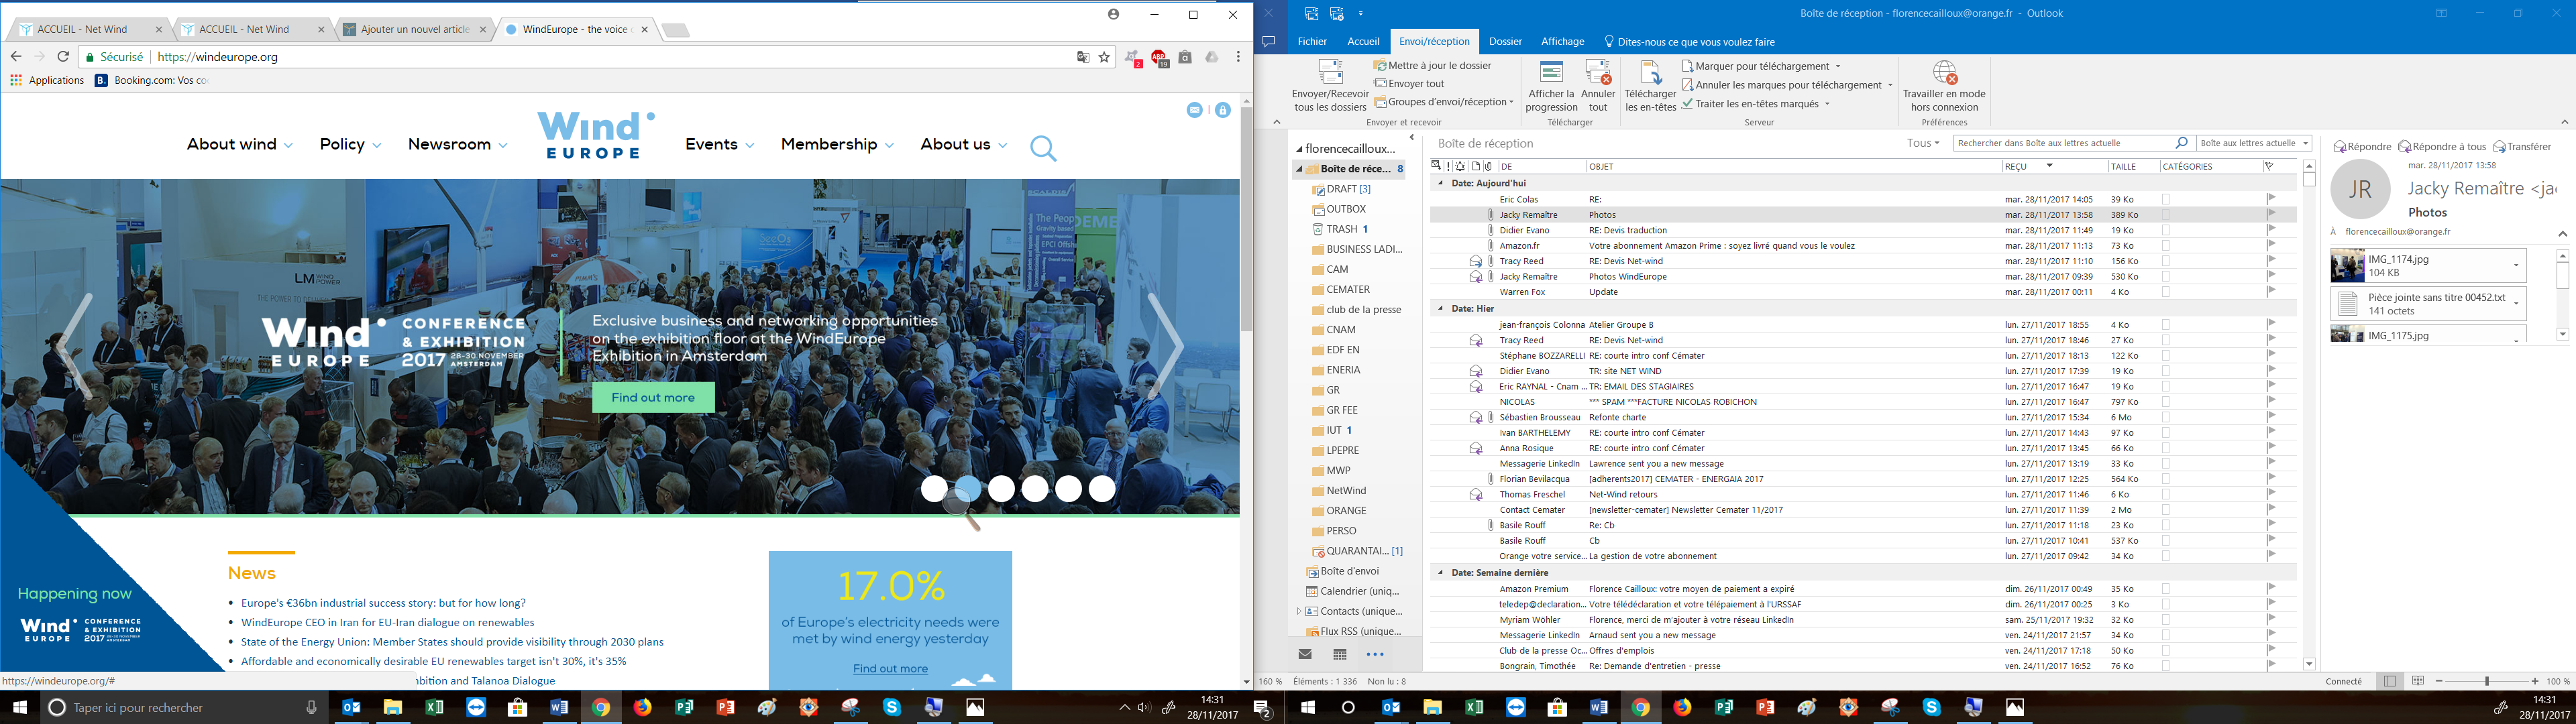Click the green Find out more button
The height and width of the screenshot is (724, 2576).
[653, 397]
